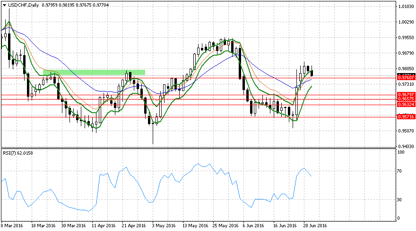This screenshot has height=231, width=416.
Task: Click the 28 Jun 2016 date label
Action: [x=315, y=226]
